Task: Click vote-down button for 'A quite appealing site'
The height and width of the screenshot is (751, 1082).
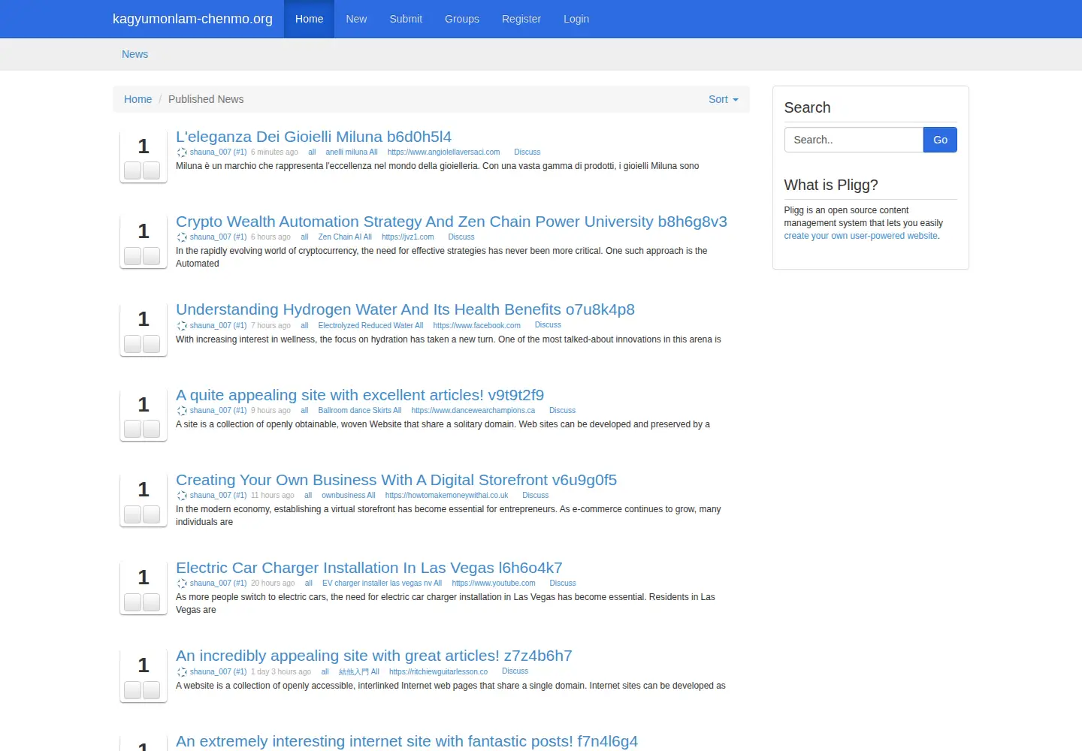Action: tap(152, 429)
